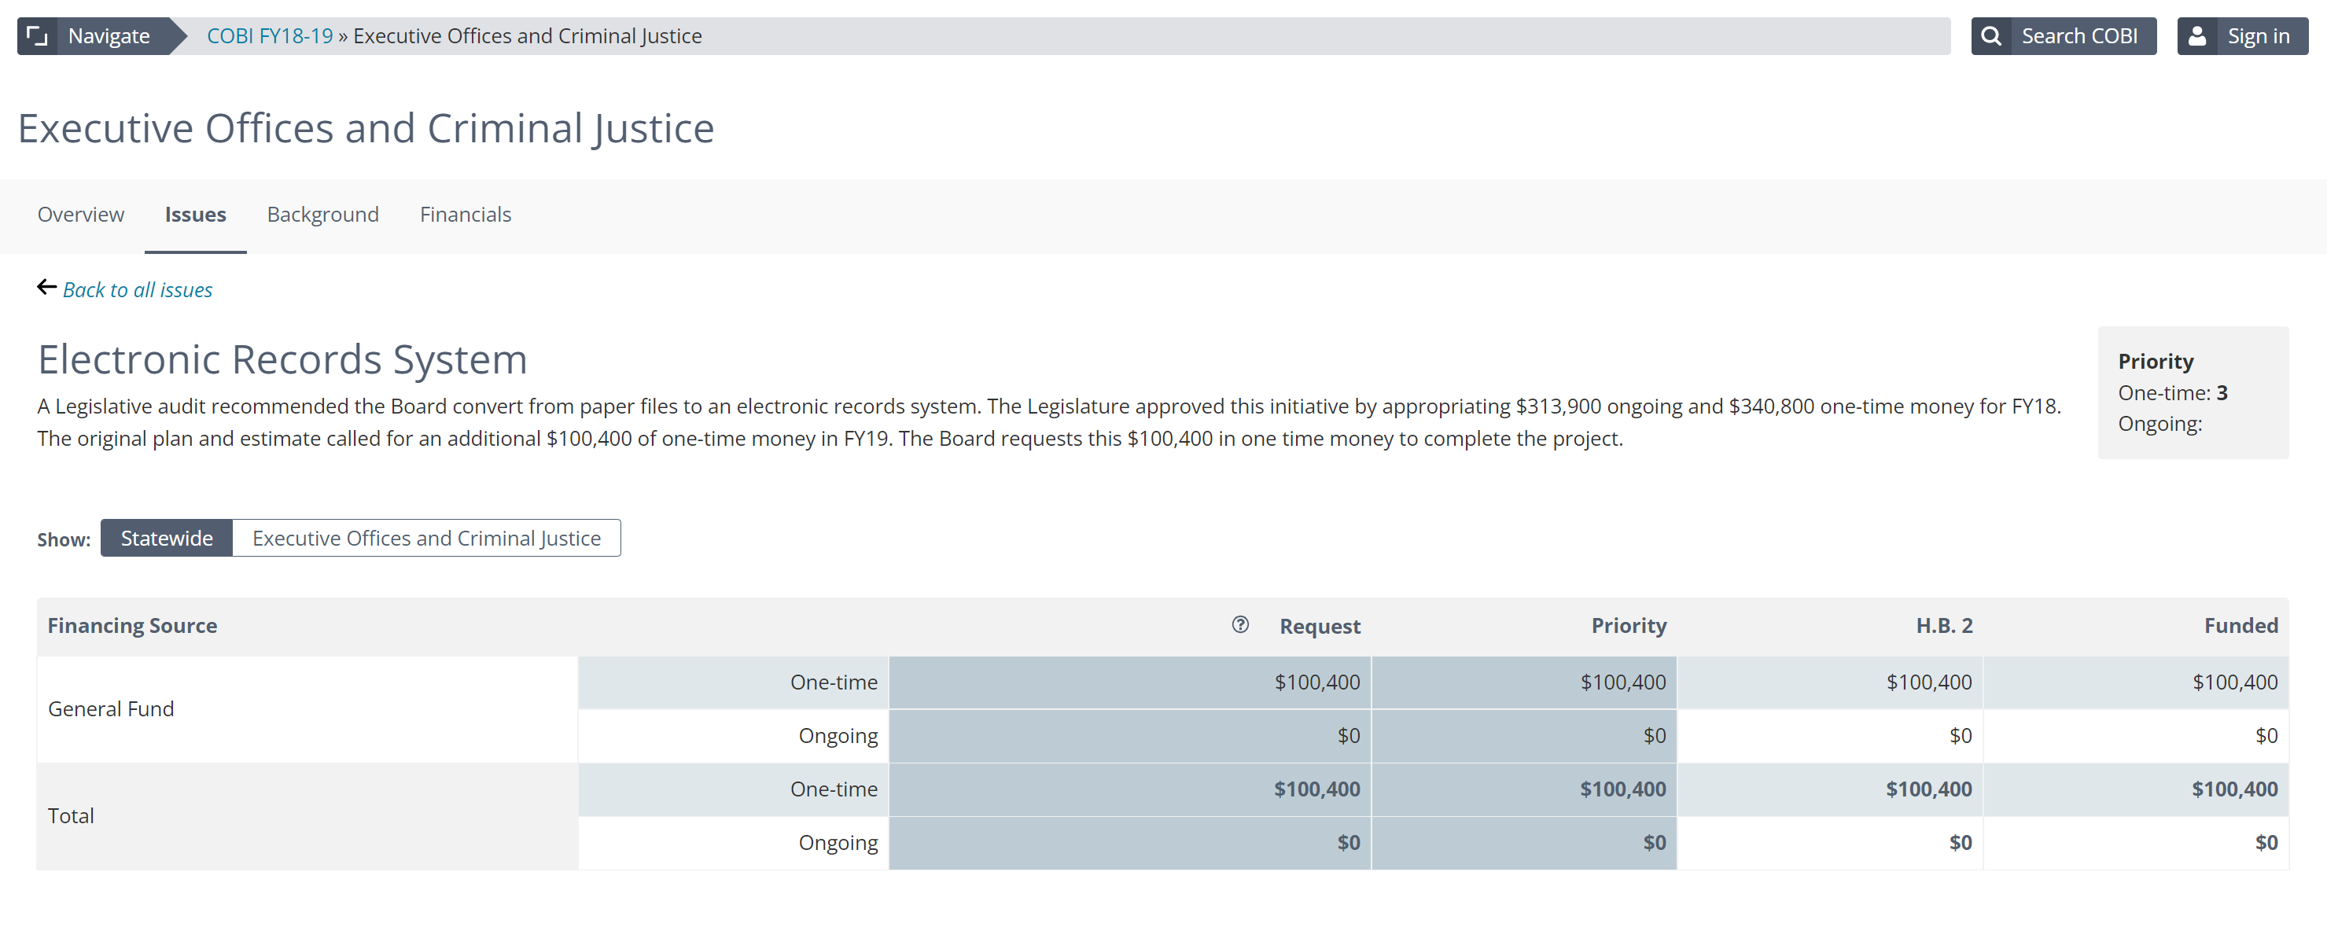
Task: Click the Funded column header
Action: pyautogui.click(x=2240, y=626)
